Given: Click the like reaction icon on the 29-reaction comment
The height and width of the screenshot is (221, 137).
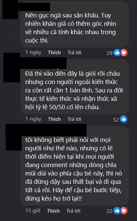Looking at the screenshot, I should tap(117, 53).
